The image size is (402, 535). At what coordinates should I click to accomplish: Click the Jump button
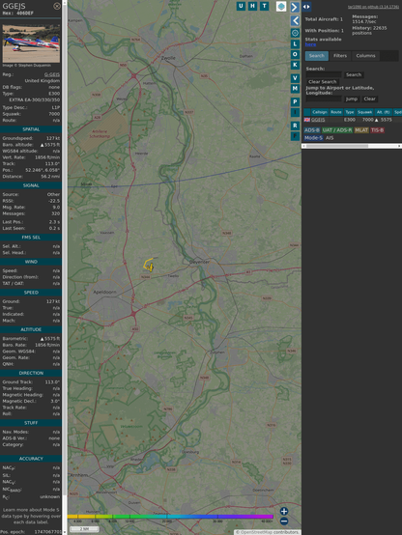(x=351, y=99)
